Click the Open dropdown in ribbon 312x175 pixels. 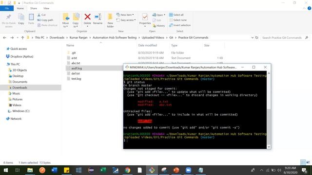pos(159,15)
